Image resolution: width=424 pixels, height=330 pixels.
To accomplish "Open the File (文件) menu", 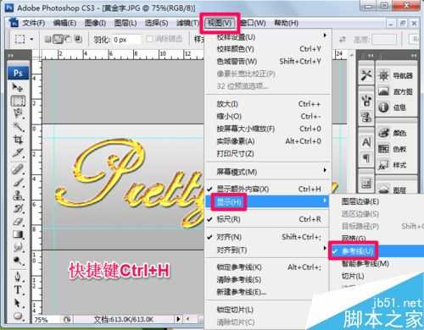I will pos(34,23).
